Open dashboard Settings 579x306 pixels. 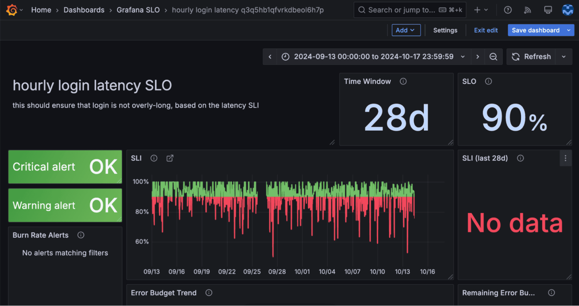[445, 30]
